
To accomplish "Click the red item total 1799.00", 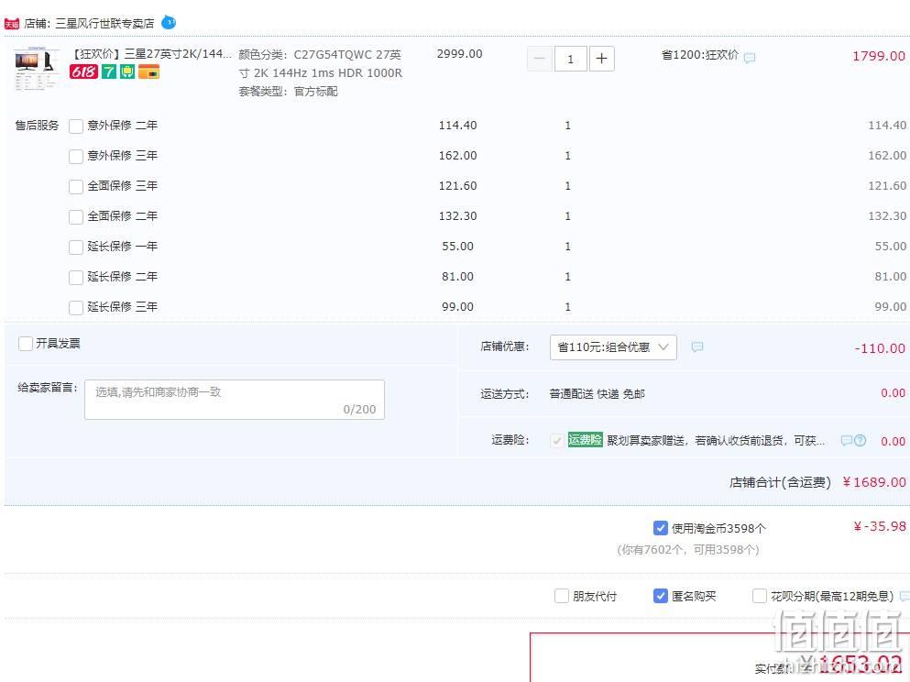I will click(879, 56).
